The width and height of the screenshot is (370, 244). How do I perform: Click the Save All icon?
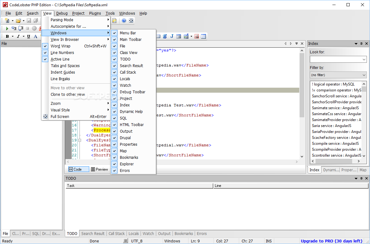pos(35,21)
